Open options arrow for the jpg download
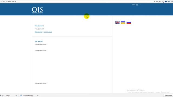173x97 pixels. tap(38, 95)
